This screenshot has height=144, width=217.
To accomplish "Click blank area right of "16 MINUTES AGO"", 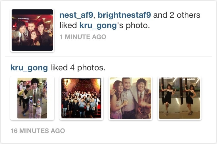I will [139, 131].
